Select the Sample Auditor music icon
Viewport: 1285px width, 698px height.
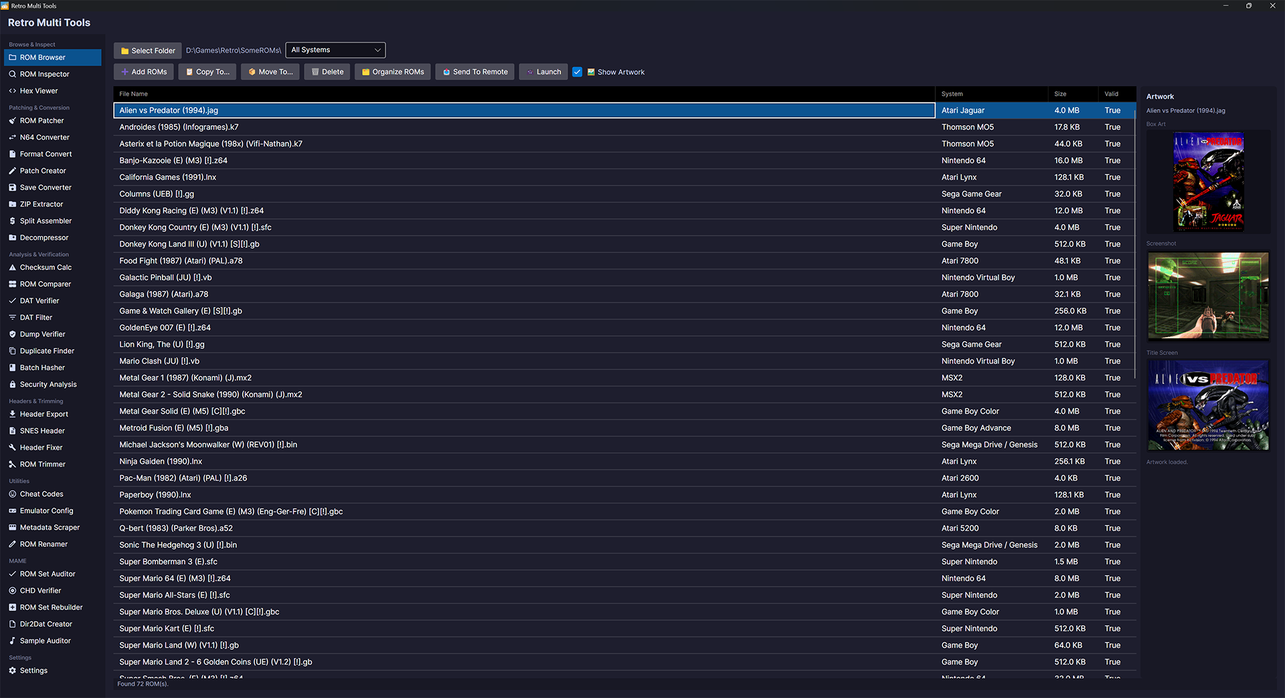(x=12, y=641)
